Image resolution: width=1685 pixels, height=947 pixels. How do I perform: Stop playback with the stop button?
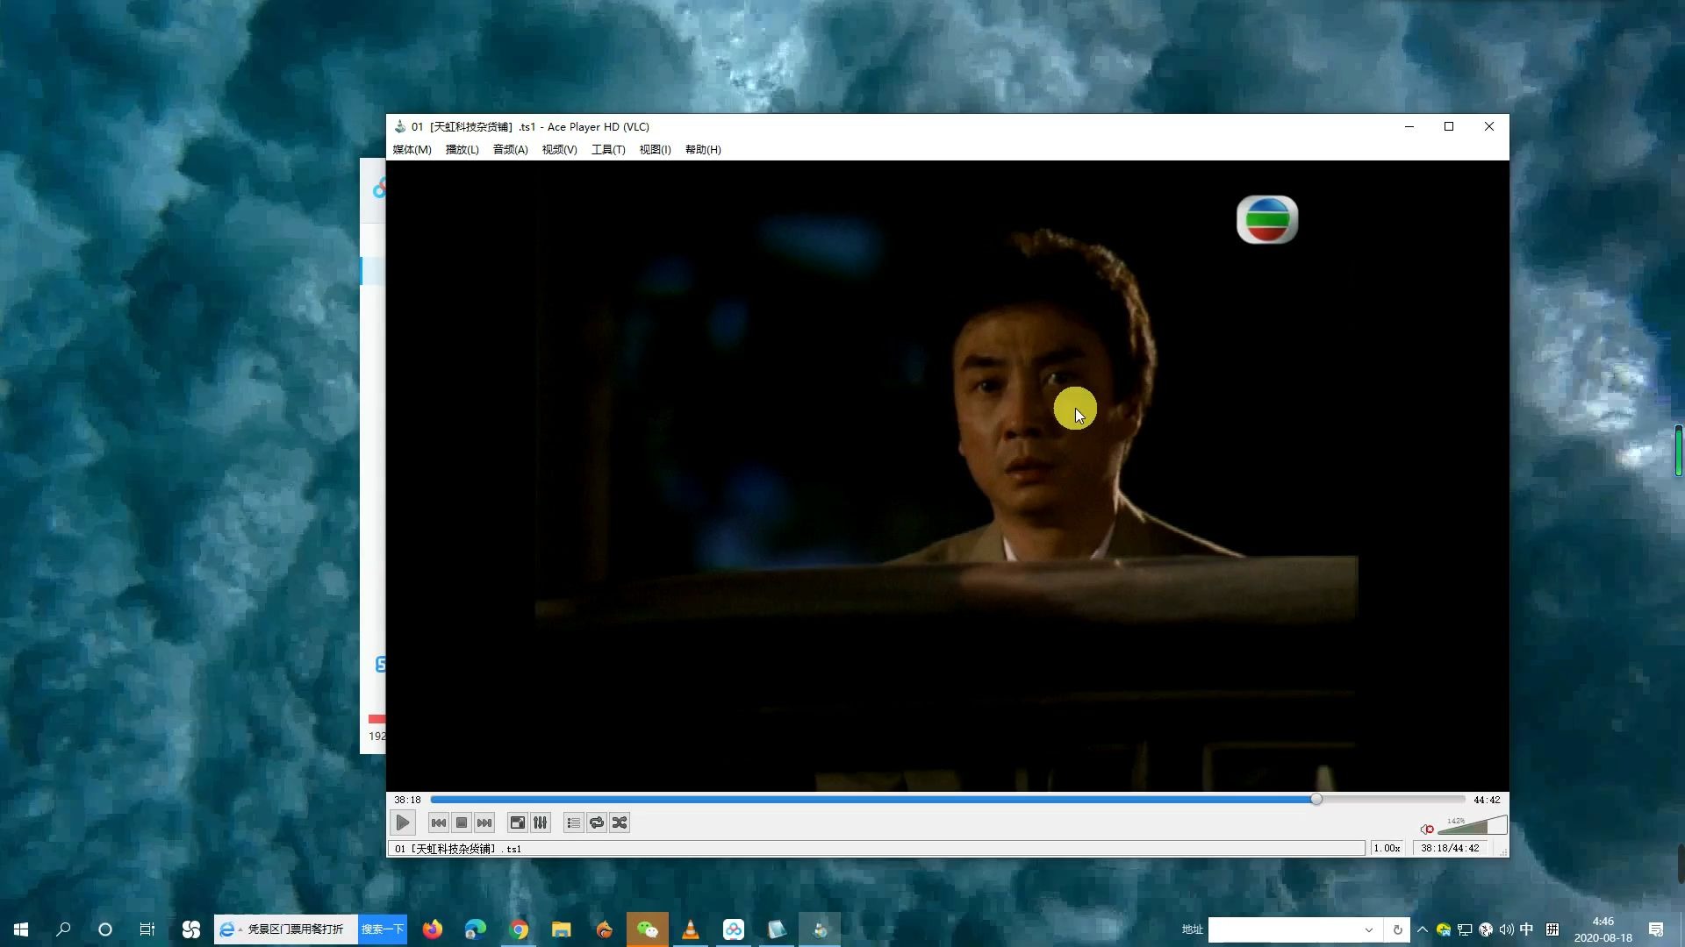pos(462,822)
